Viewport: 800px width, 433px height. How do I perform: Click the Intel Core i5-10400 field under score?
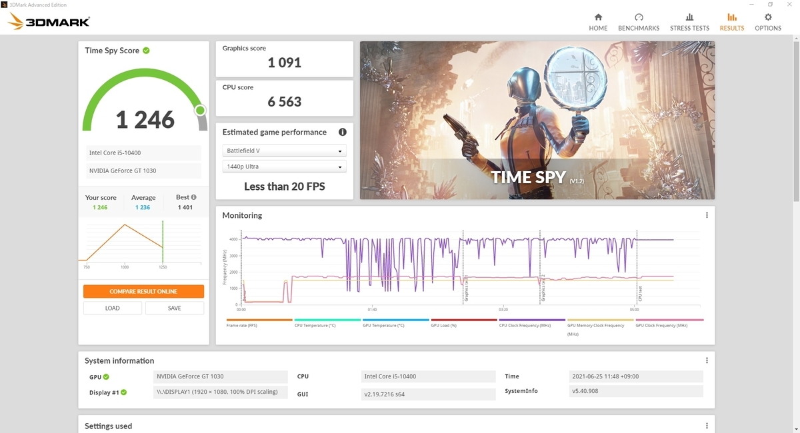pos(143,153)
